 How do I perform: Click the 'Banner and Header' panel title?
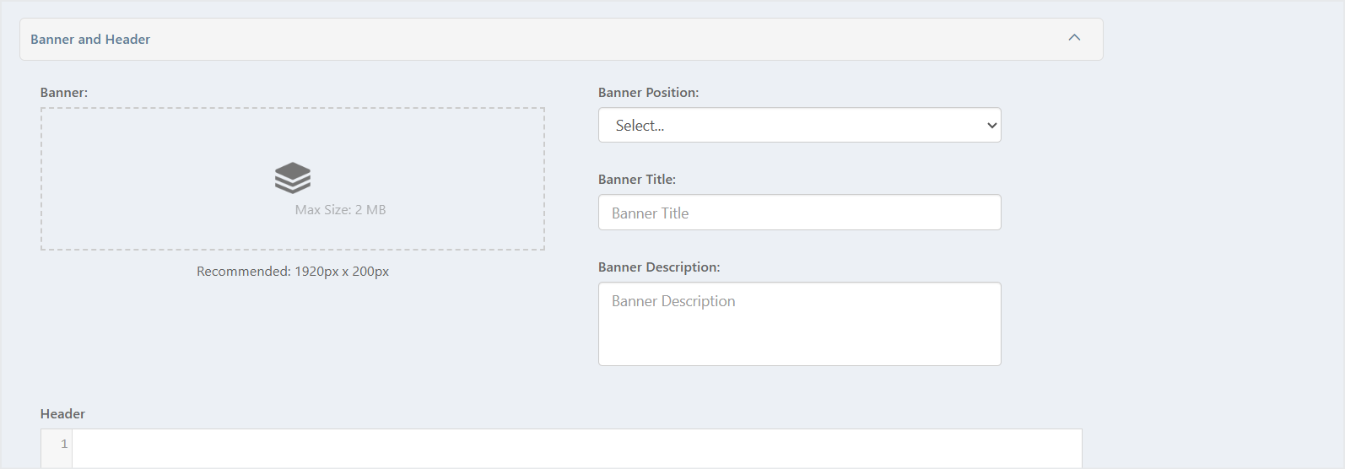click(x=90, y=40)
